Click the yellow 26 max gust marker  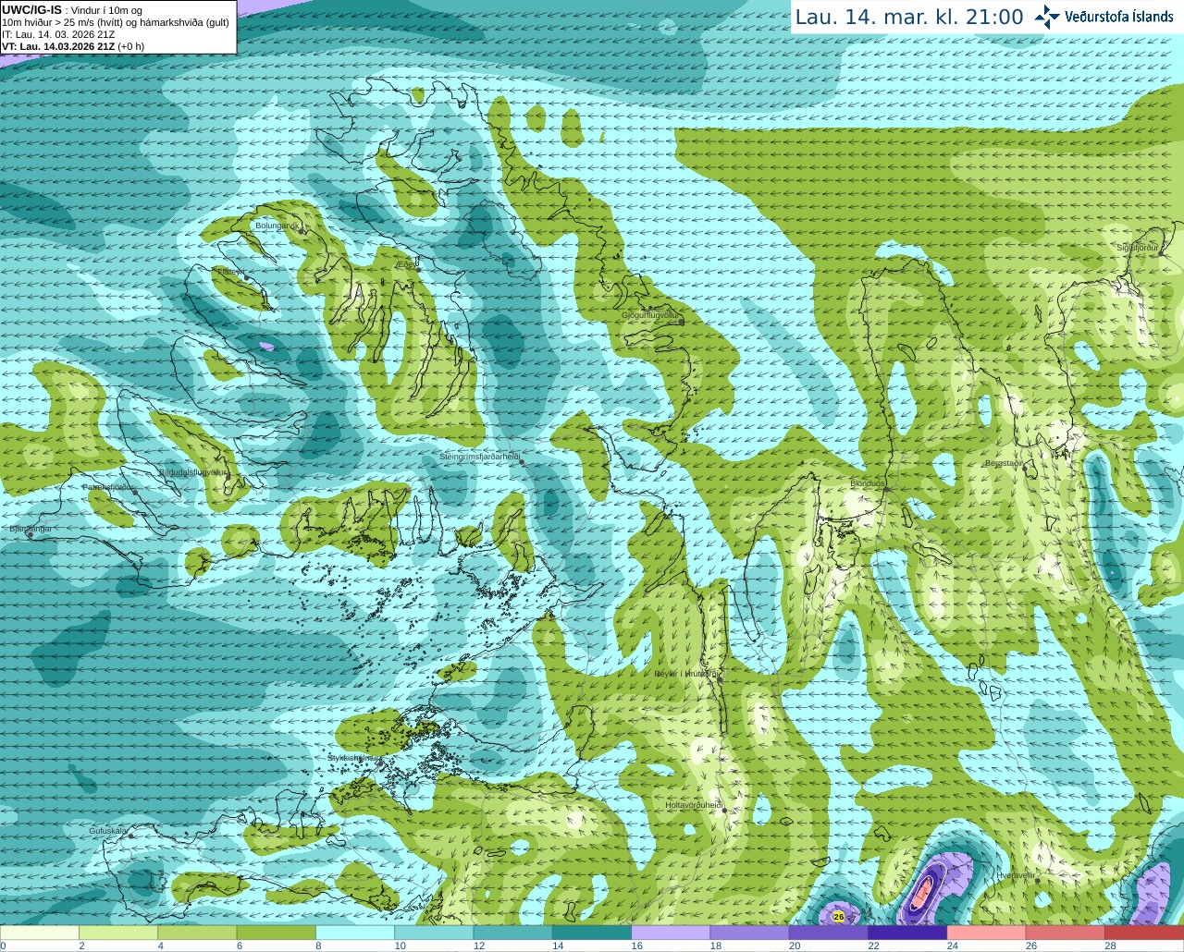coord(838,916)
